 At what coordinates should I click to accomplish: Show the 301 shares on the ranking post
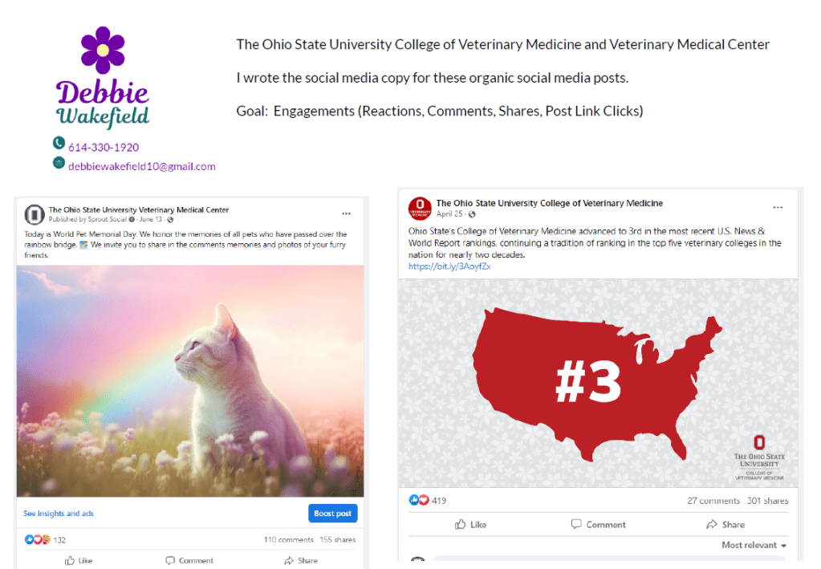(767, 501)
